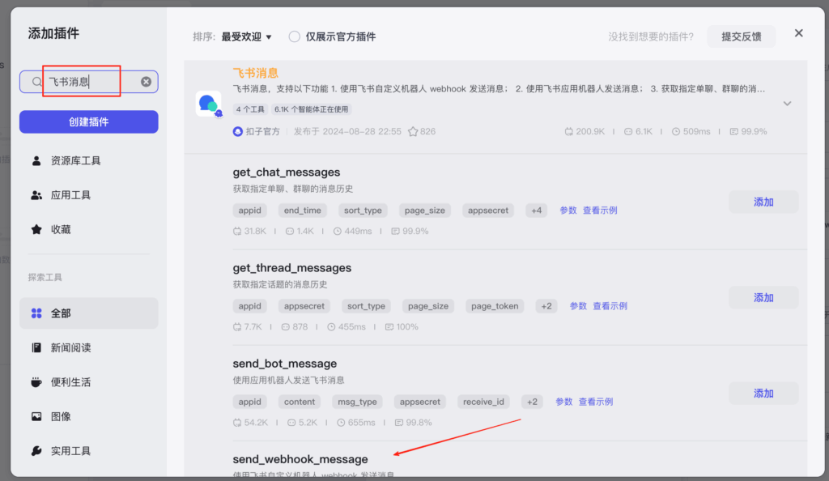Click the 创建插件 button
This screenshot has width=829, height=481.
click(x=89, y=122)
